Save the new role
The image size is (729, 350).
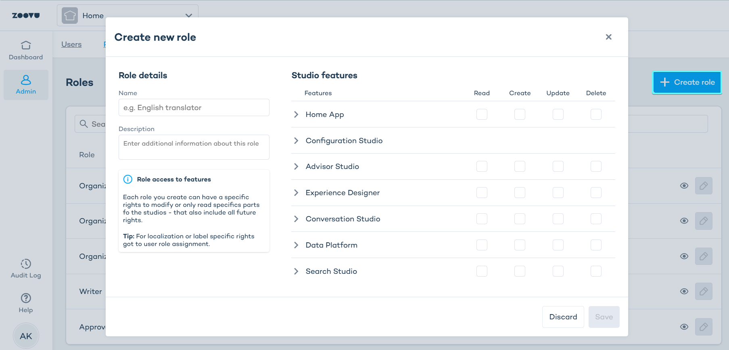[604, 317]
